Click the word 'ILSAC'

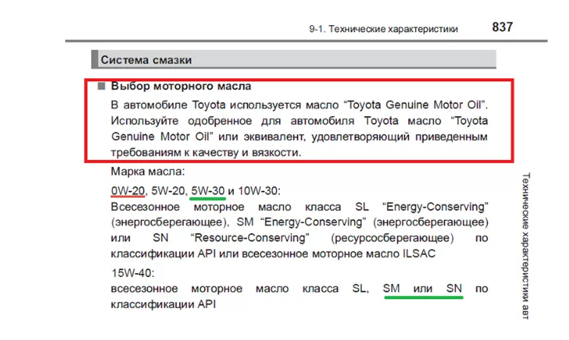click(x=419, y=253)
